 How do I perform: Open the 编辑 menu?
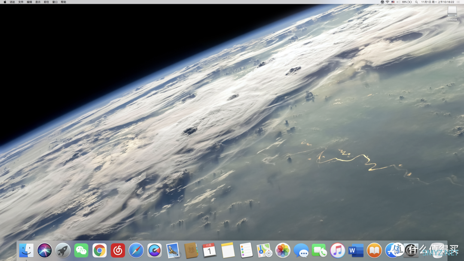click(x=29, y=2)
